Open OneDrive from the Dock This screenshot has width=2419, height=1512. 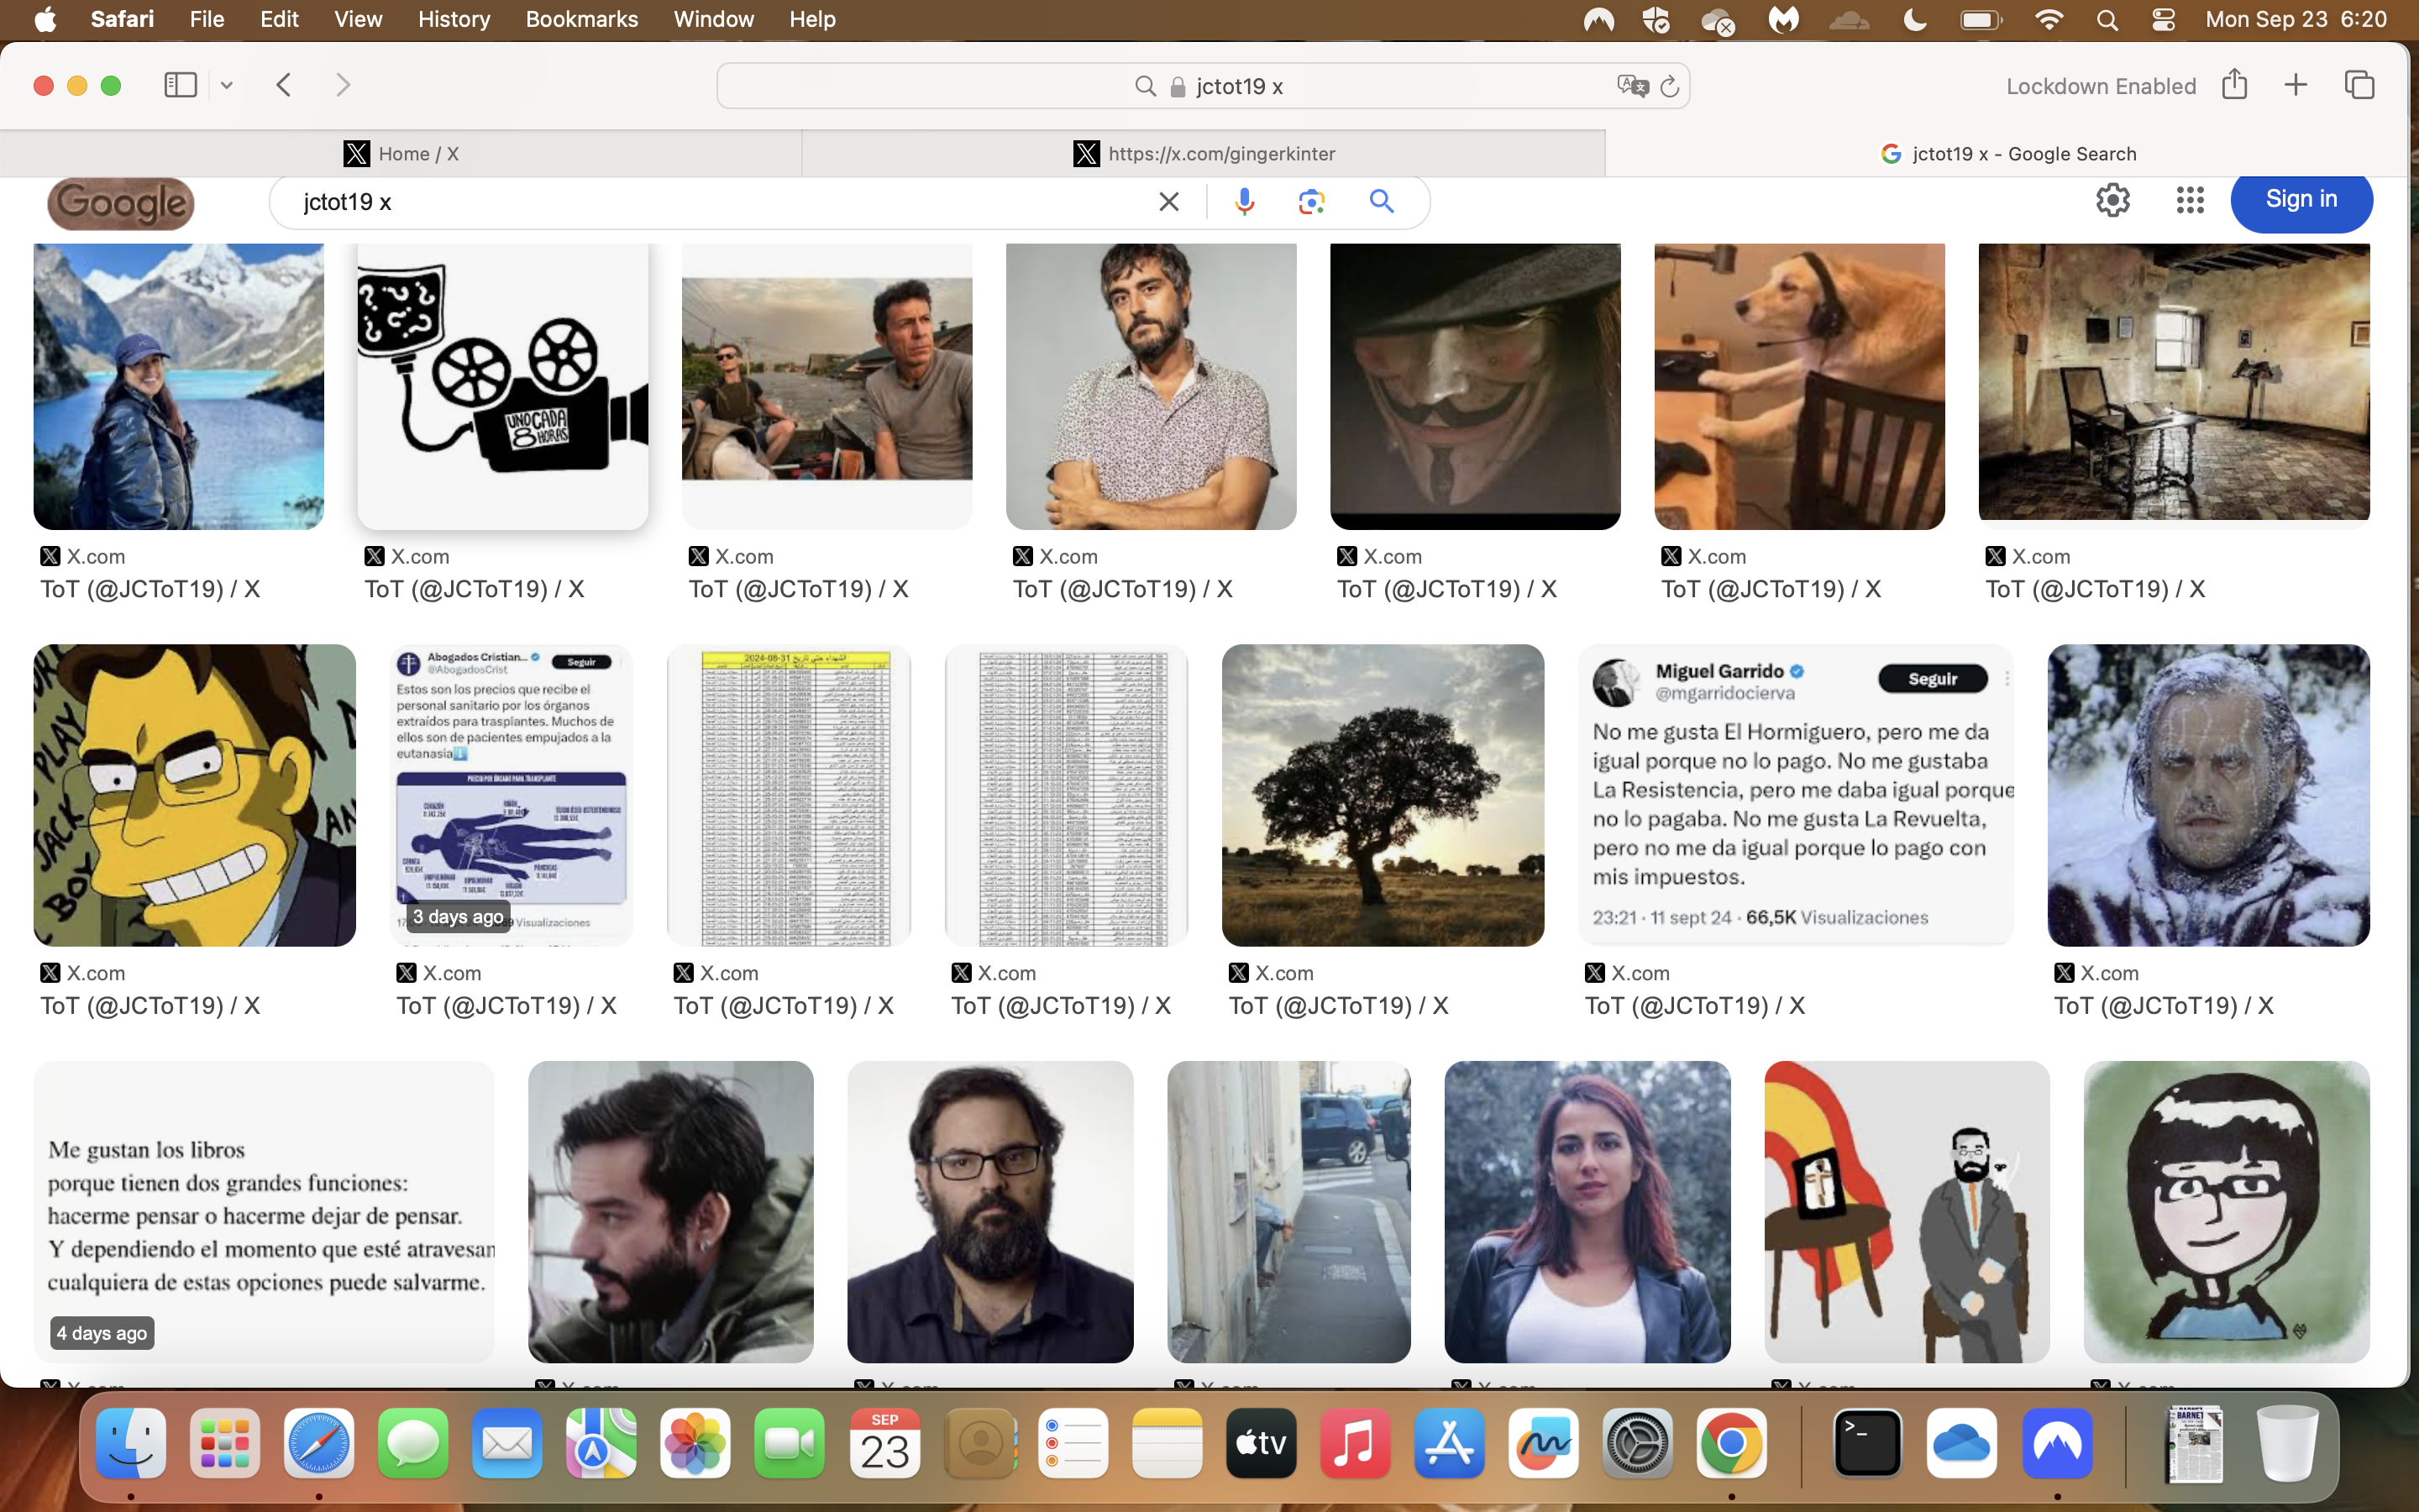point(1961,1443)
